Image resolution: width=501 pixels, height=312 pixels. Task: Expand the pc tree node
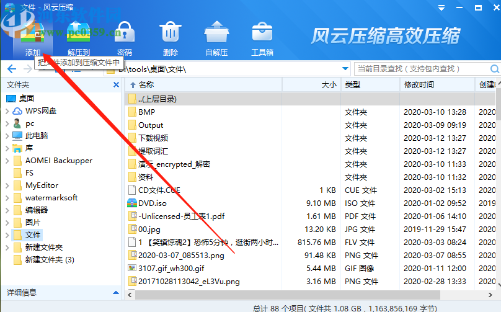pyautogui.click(x=7, y=123)
